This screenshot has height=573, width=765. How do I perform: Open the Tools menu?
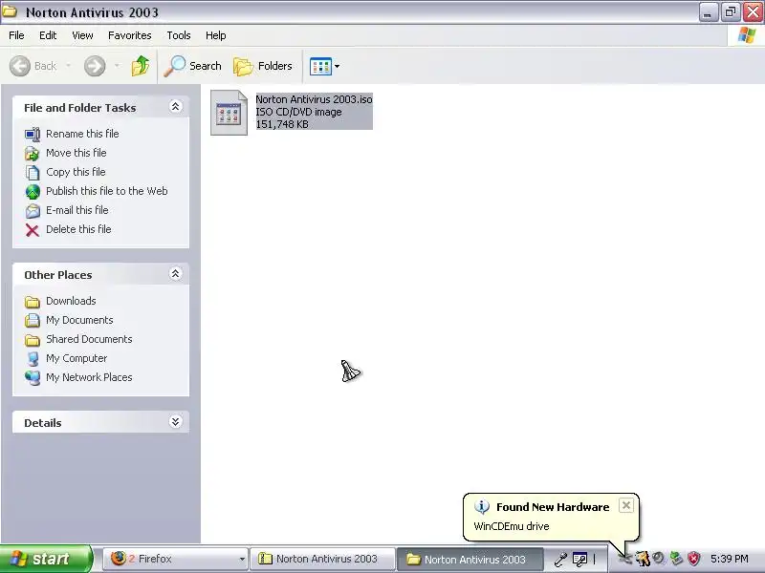[x=179, y=35]
